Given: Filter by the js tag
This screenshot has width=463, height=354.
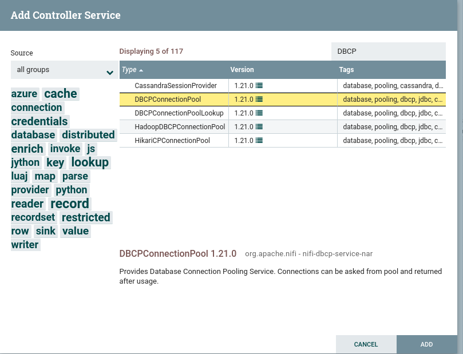Looking at the screenshot, I should pos(91,149).
